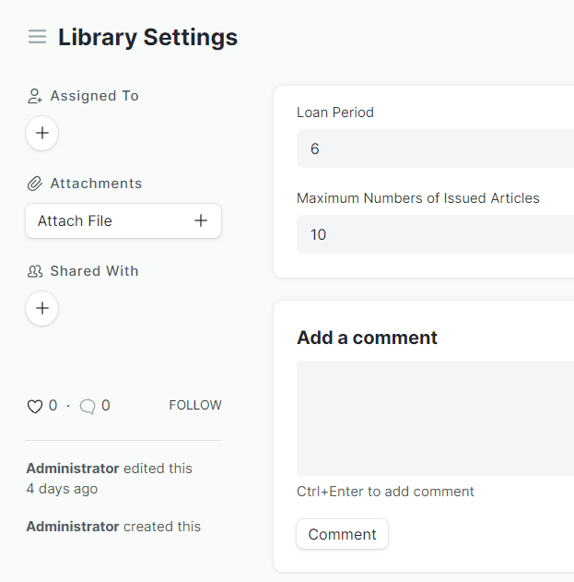Click the plus icon in Attach File
Viewport: 574px width, 582px height.
(201, 221)
